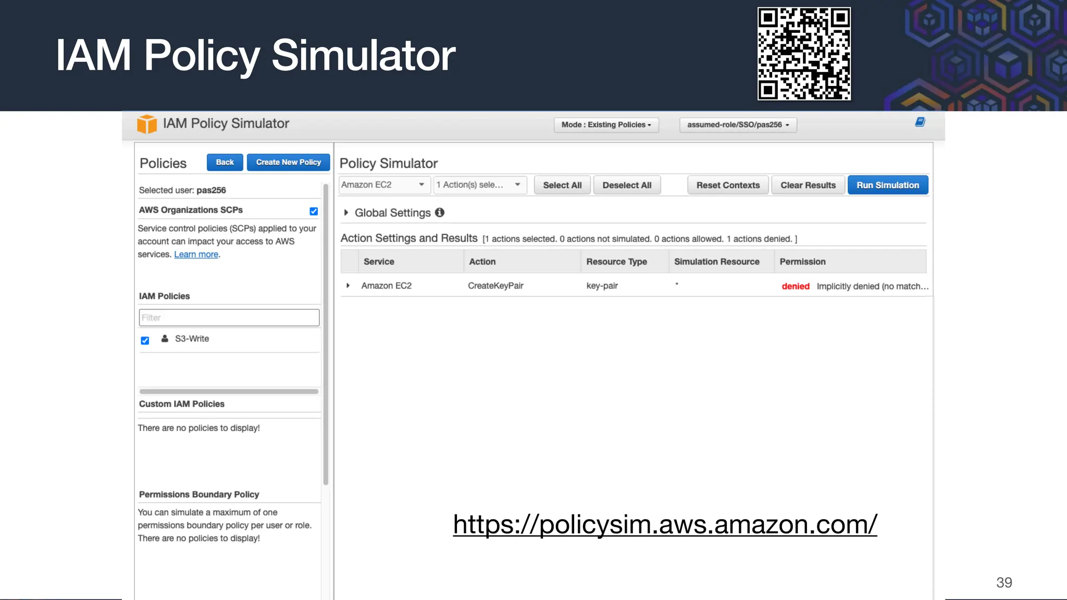The image size is (1067, 600).
Task: Click the user icon beside S3-Write
Action: (165, 339)
